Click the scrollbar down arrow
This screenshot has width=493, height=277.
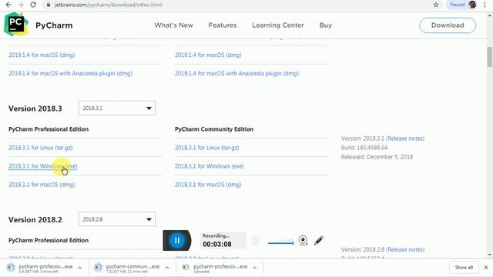(490, 255)
